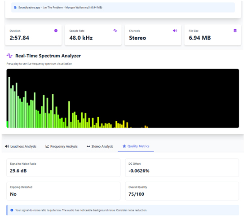Click the chart icon on Frequency Analysis tab
The height and width of the screenshot is (219, 247).
(x=47, y=146)
